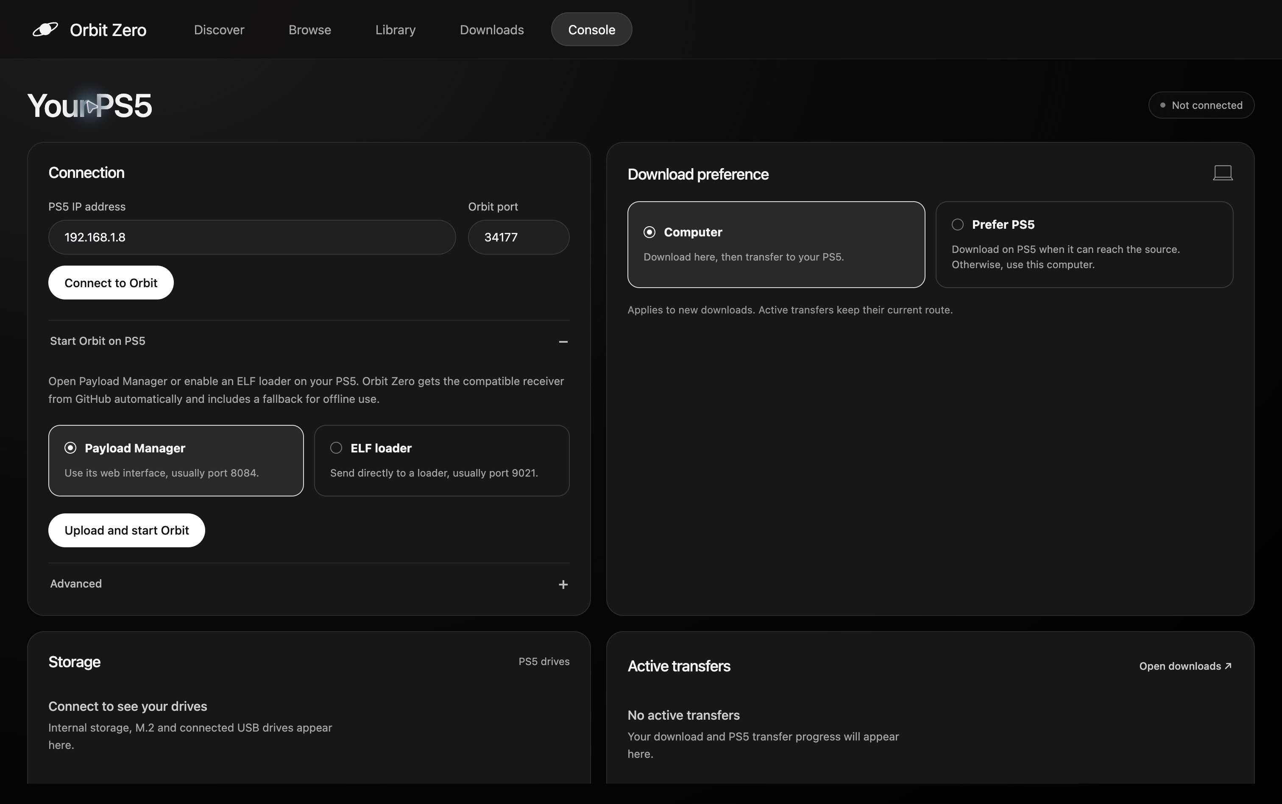
Task: Click the plus icon beside Advanced
Action: click(x=563, y=585)
